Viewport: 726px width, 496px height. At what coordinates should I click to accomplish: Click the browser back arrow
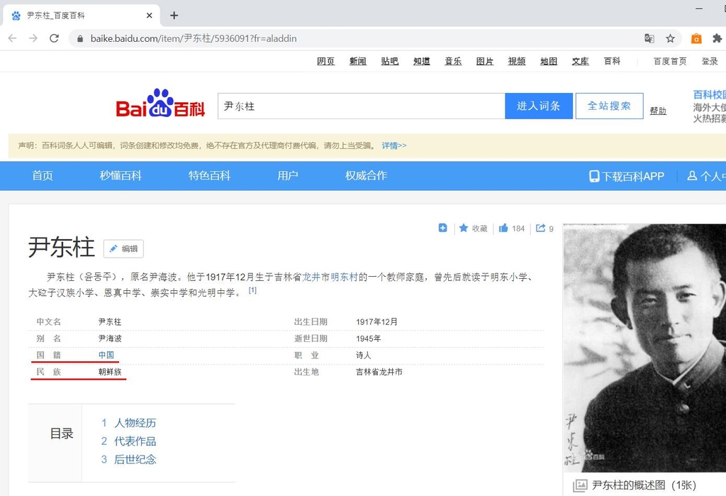click(12, 38)
